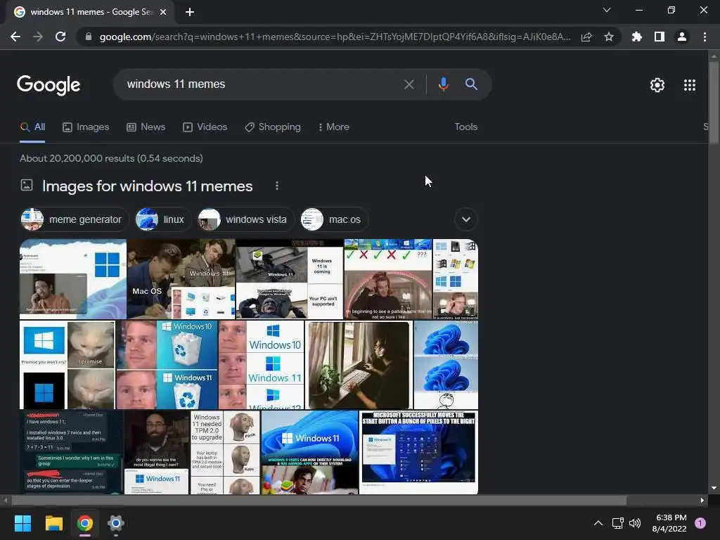
Task: Click the horizontal scrollbar thumb
Action: pyautogui.click(x=319, y=501)
